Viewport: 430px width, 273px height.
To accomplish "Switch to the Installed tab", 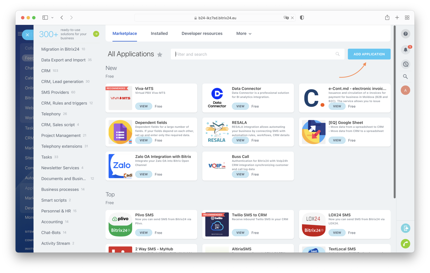I will coord(159,33).
